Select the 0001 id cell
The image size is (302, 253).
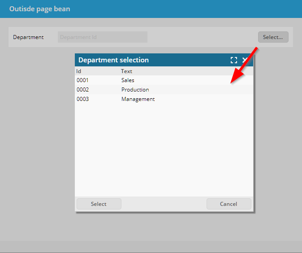pyautogui.click(x=83, y=80)
